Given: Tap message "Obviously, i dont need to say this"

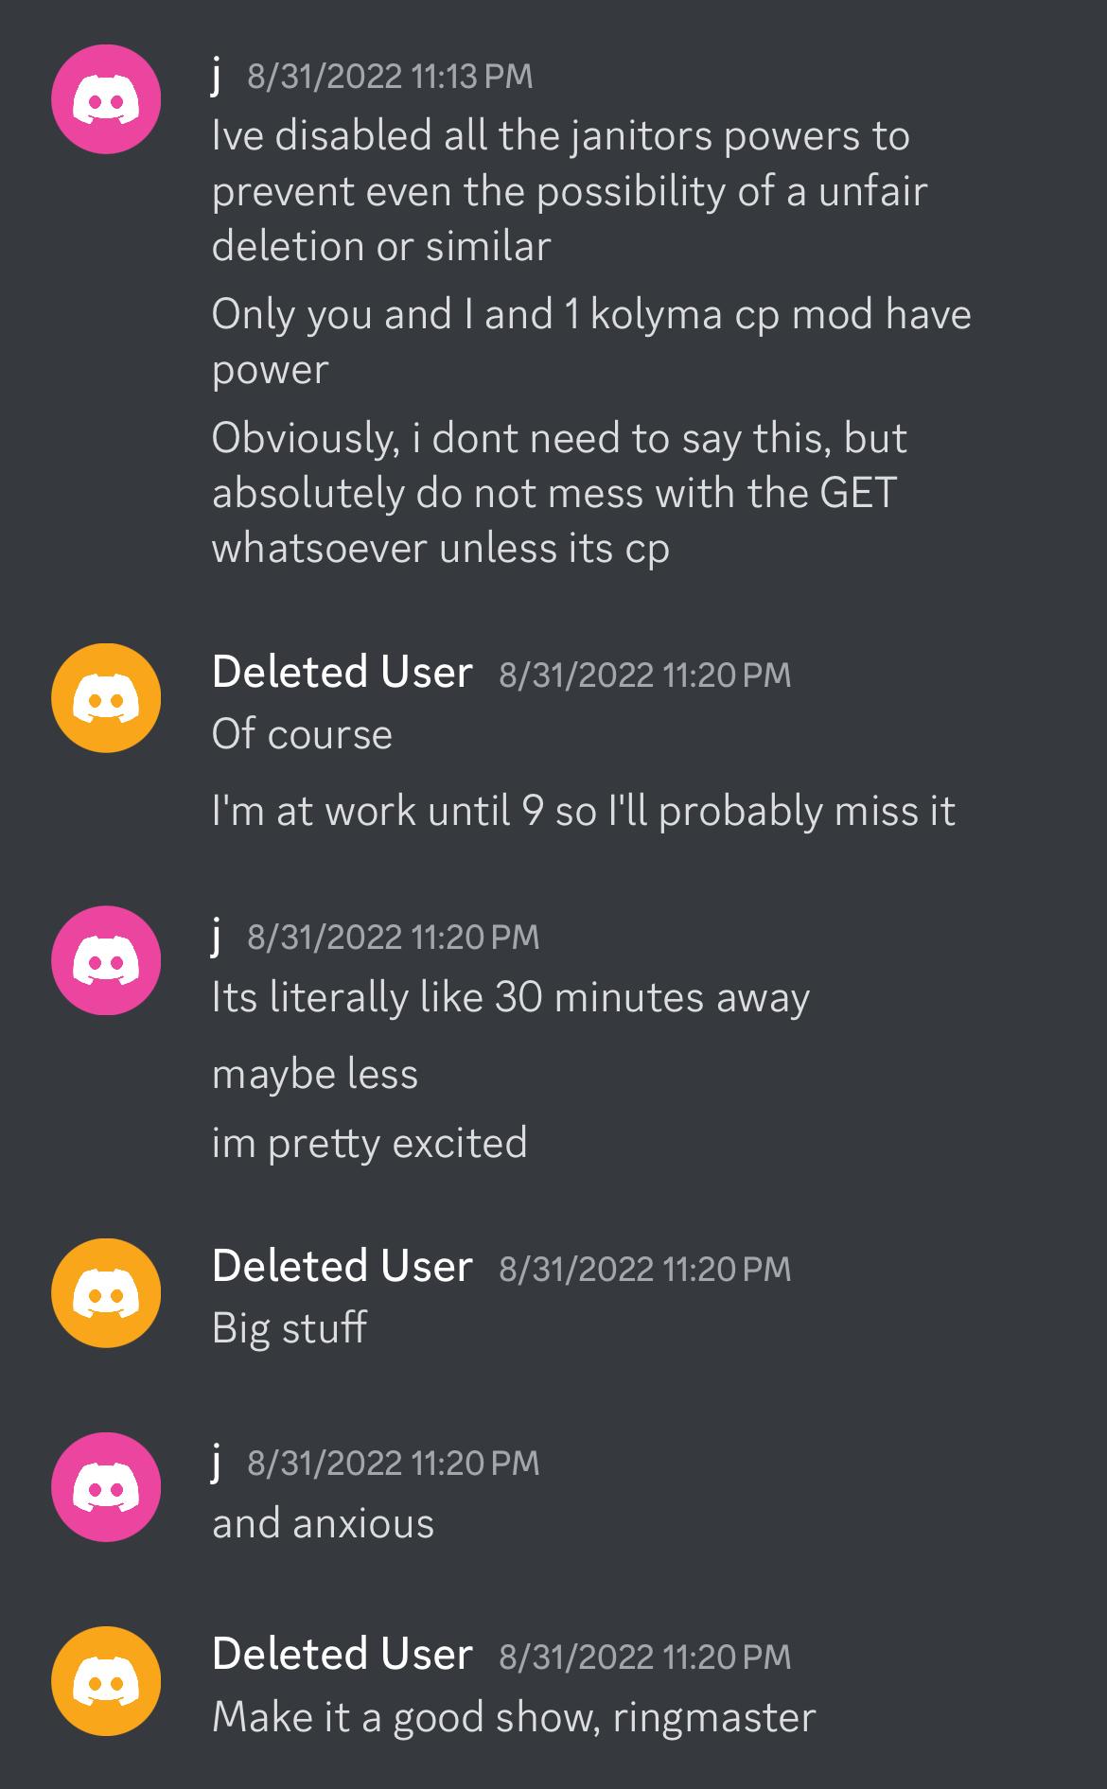Looking at the screenshot, I should pyautogui.click(x=559, y=493).
